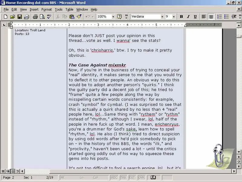242x182 pixels.
Task: Open the Edit menu
Action: click(x=14, y=9)
